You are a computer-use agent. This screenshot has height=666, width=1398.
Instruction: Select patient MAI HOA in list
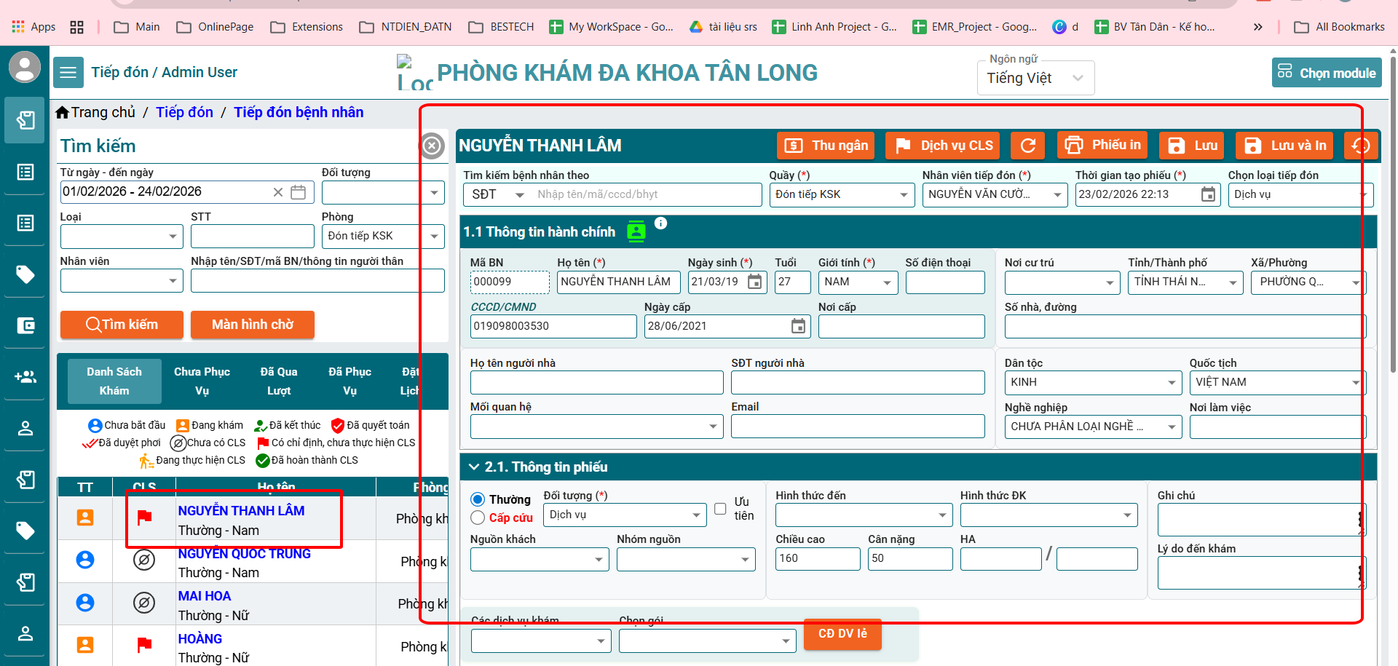tap(205, 596)
